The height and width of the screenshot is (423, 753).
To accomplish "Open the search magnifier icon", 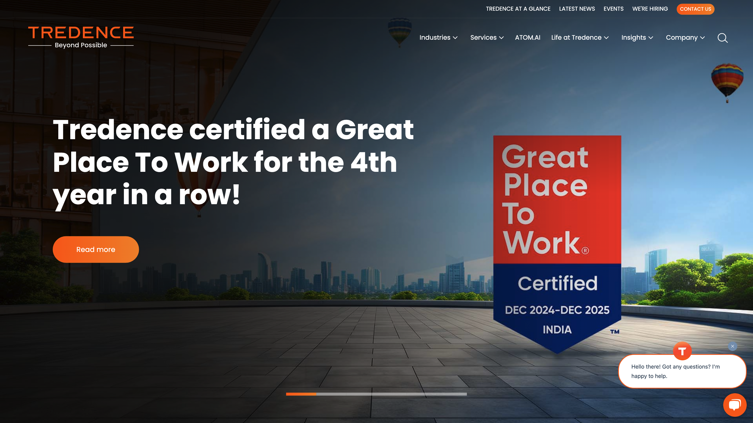I will pos(722,38).
